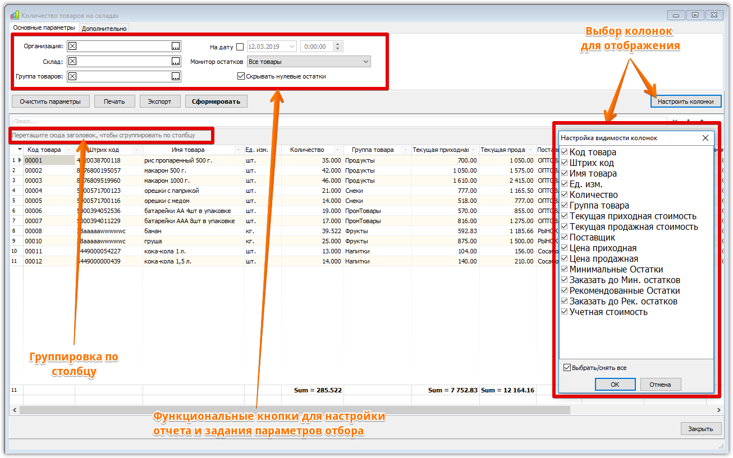733x458 pixels.
Task: Toggle Количество column in the visibility list
Action: coord(565,195)
